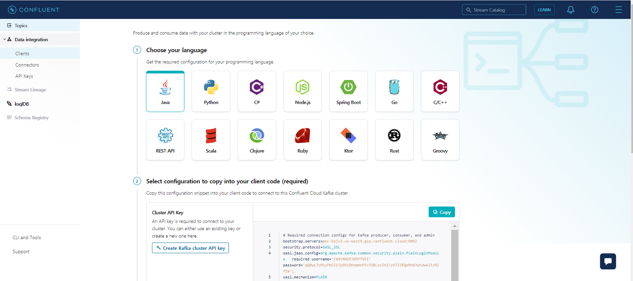Viewport: 633px width, 281px height.
Task: Open notifications bell icon
Action: (571, 9)
